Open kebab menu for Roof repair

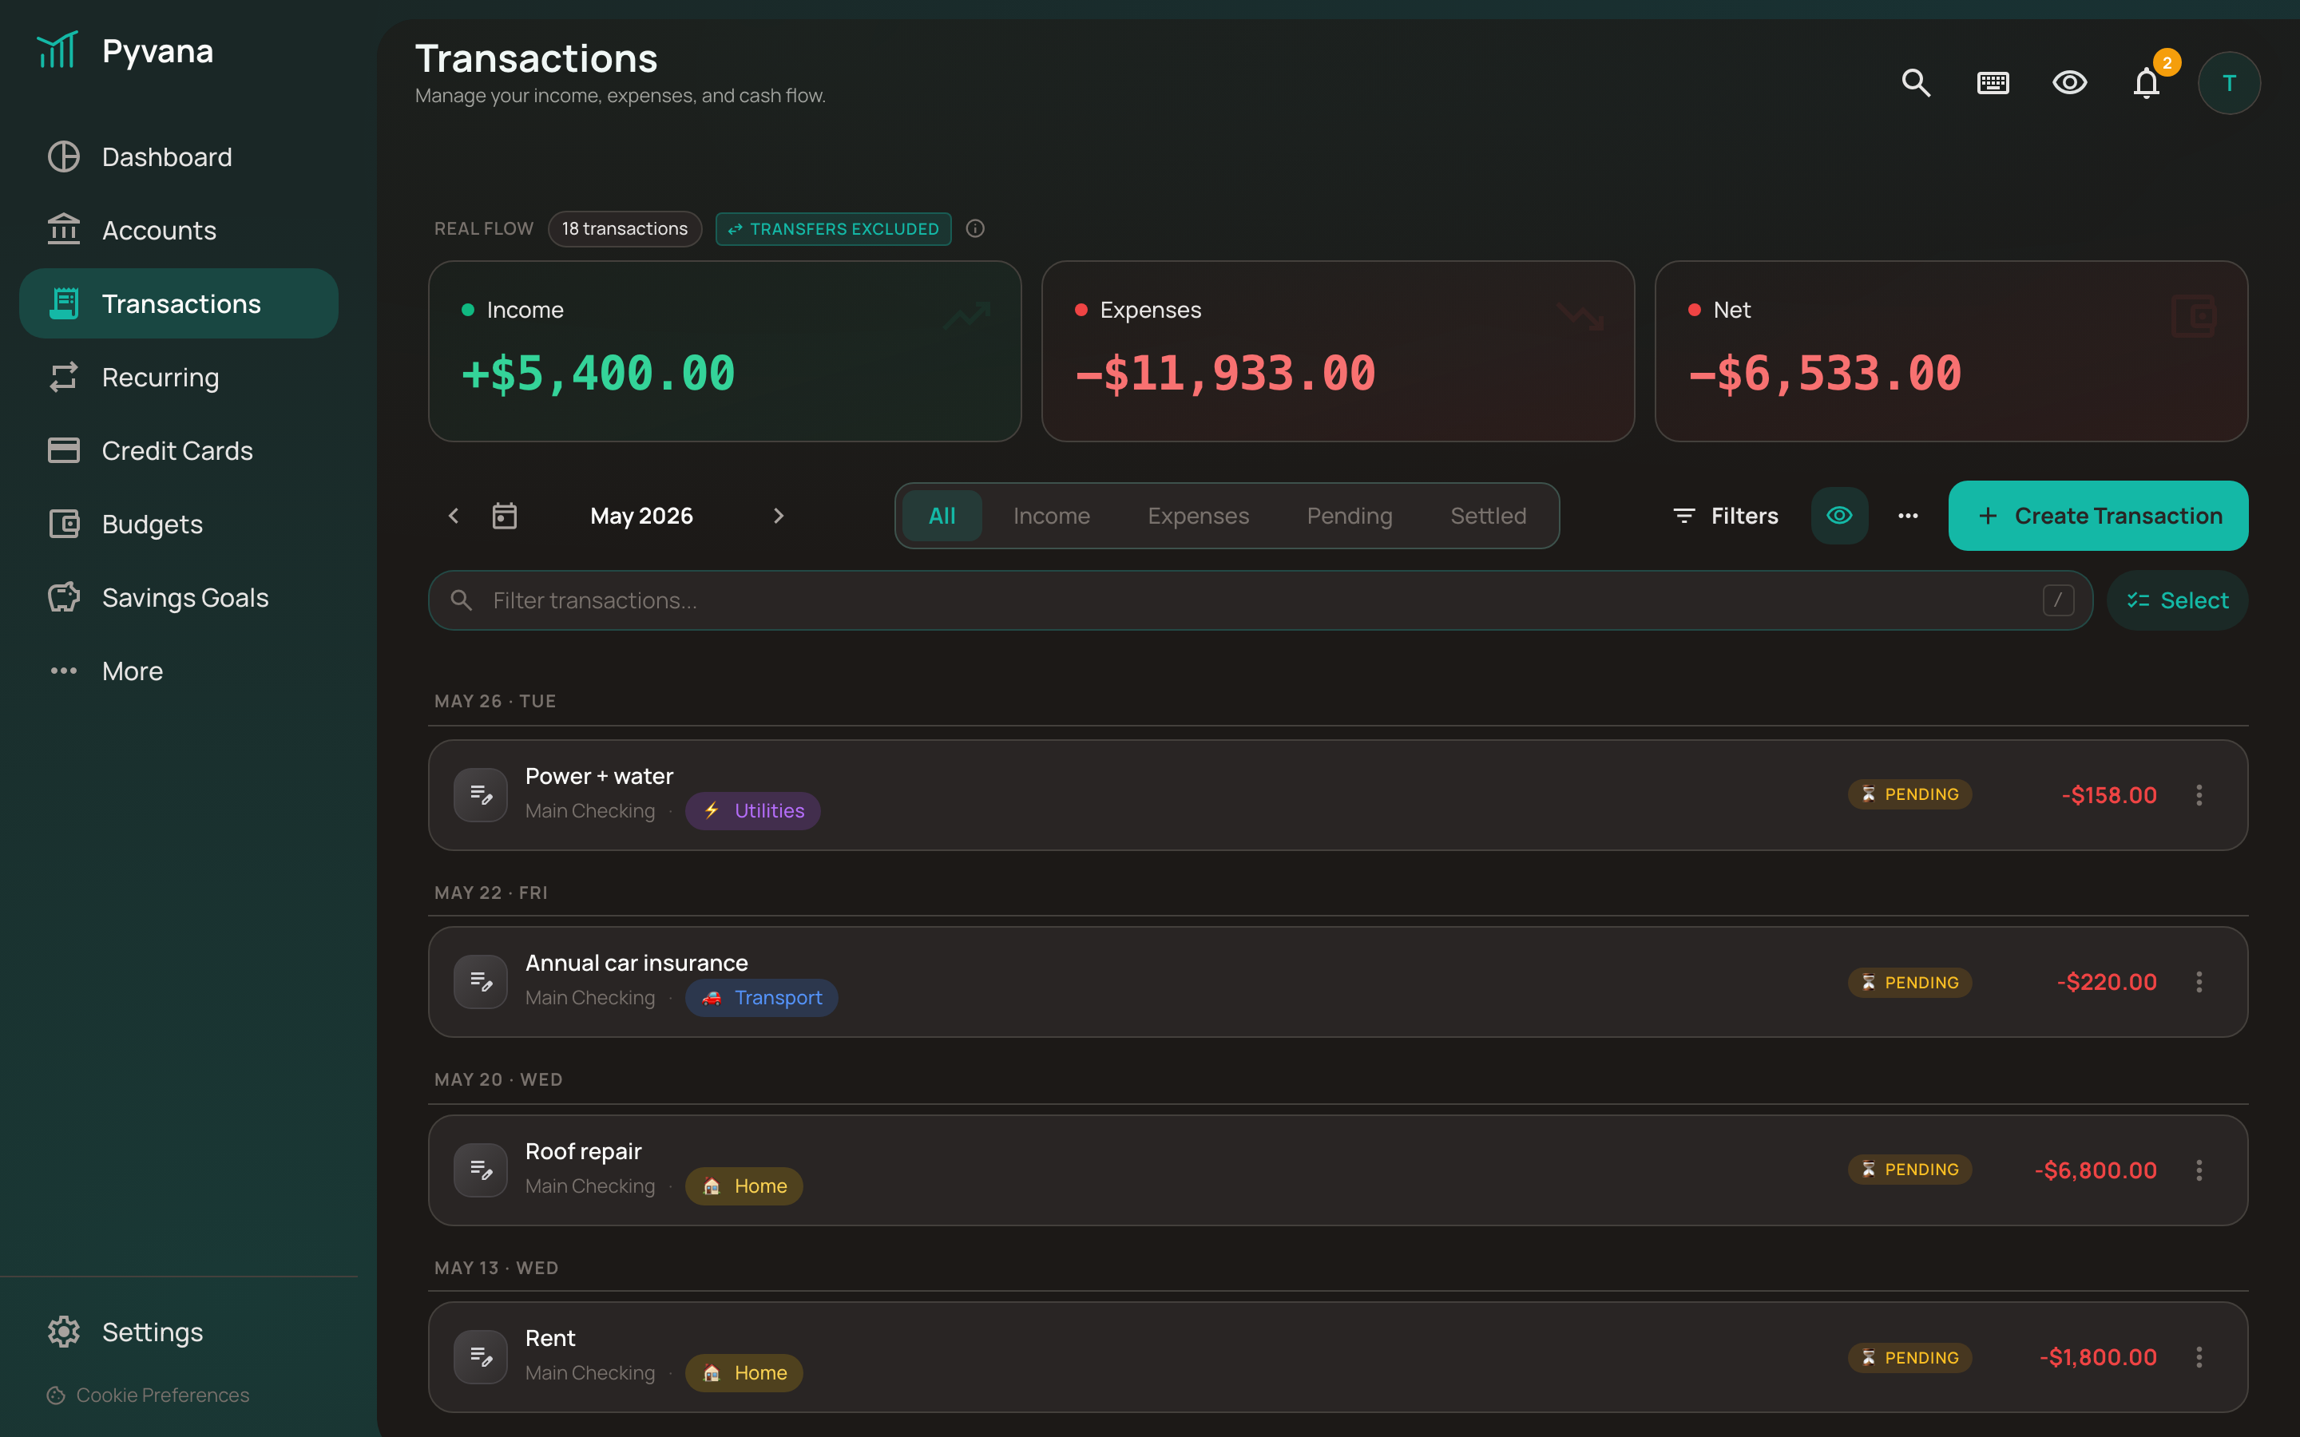[2199, 1170]
